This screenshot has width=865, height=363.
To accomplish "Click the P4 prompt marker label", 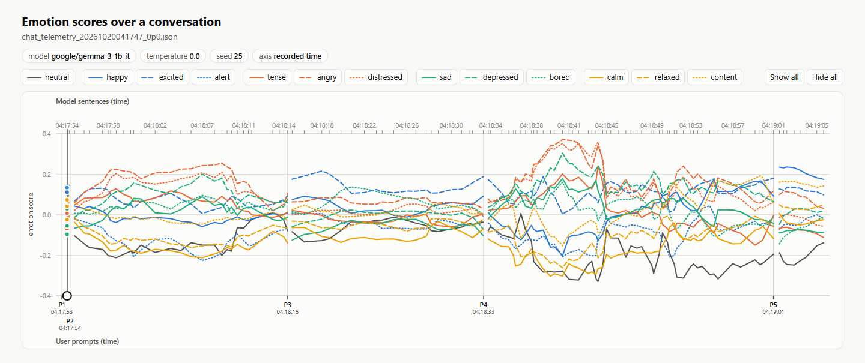I will [x=484, y=305].
